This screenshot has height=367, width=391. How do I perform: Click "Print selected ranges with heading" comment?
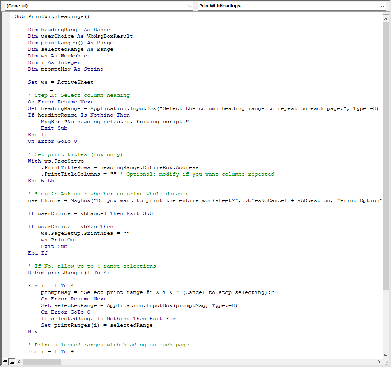[108, 345]
